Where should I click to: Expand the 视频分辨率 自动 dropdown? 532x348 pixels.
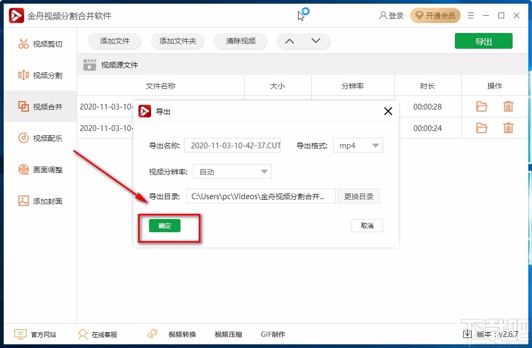[x=232, y=171]
